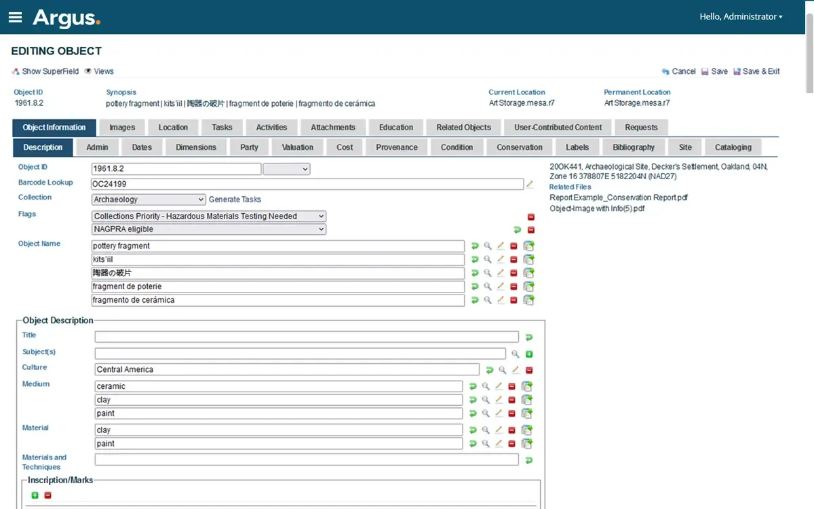Delete the kits'iil object name row
814x509 pixels.
[513, 259]
